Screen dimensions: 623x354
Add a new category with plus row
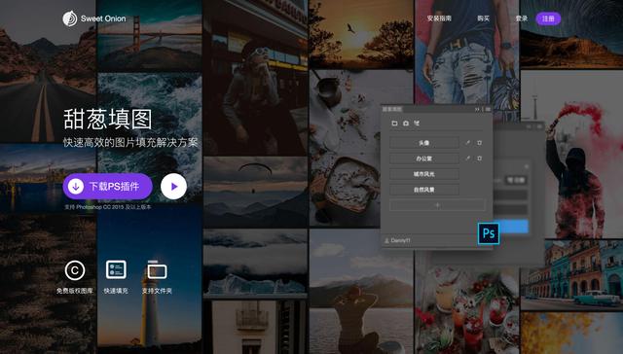(437, 205)
